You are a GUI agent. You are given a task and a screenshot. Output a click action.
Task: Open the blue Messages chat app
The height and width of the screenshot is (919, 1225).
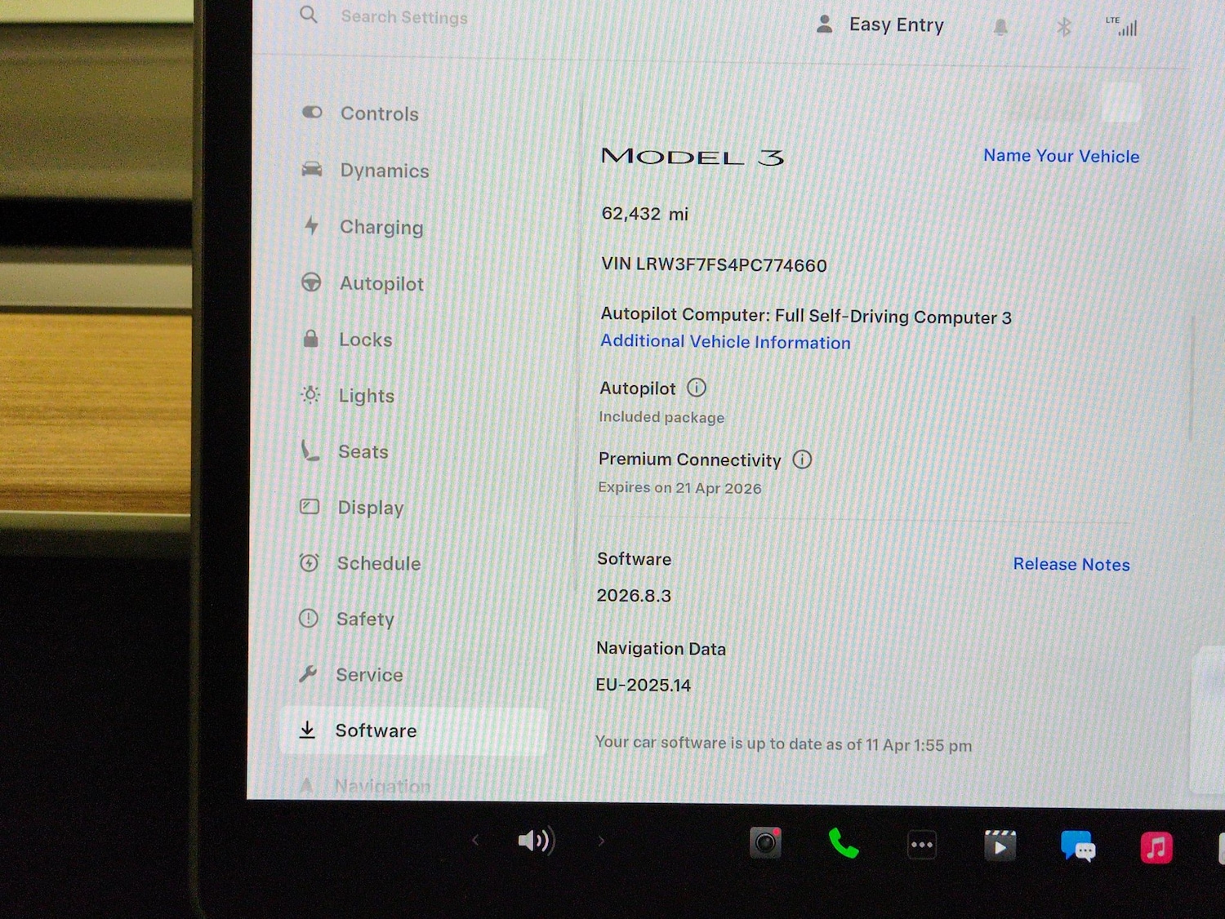(x=1078, y=847)
